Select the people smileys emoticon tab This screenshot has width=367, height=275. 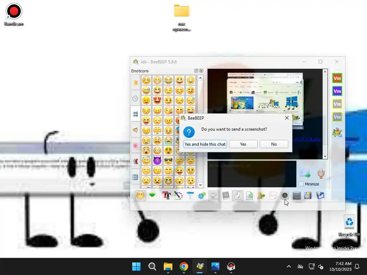[x=135, y=114]
